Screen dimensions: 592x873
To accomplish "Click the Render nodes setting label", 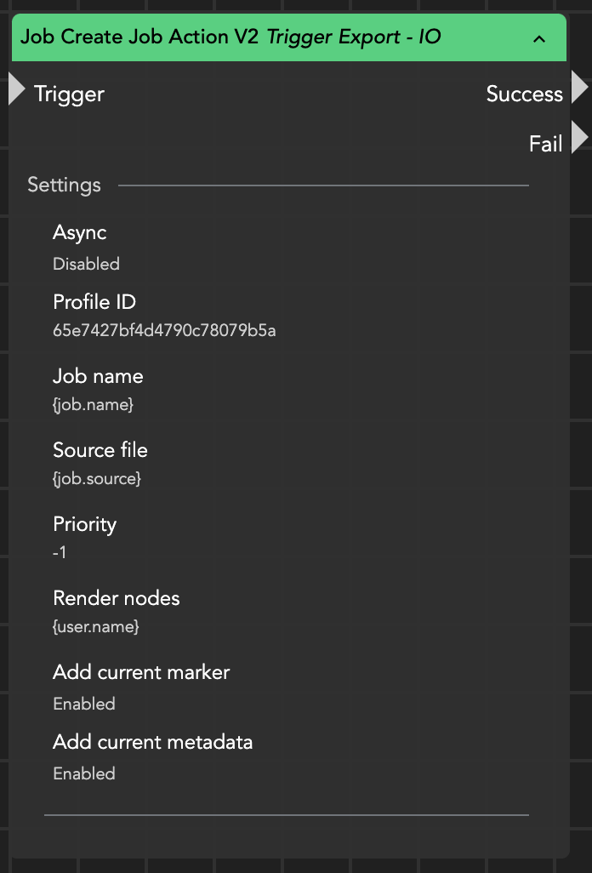I will tap(117, 598).
